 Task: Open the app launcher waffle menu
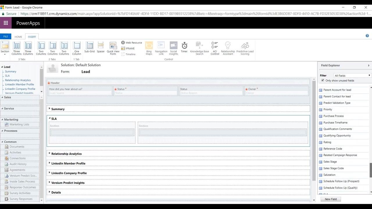(x=6, y=23)
